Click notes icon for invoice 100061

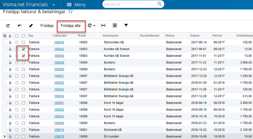click(x=17, y=103)
